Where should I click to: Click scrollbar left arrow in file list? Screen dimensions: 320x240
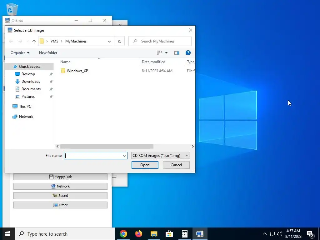point(57,147)
